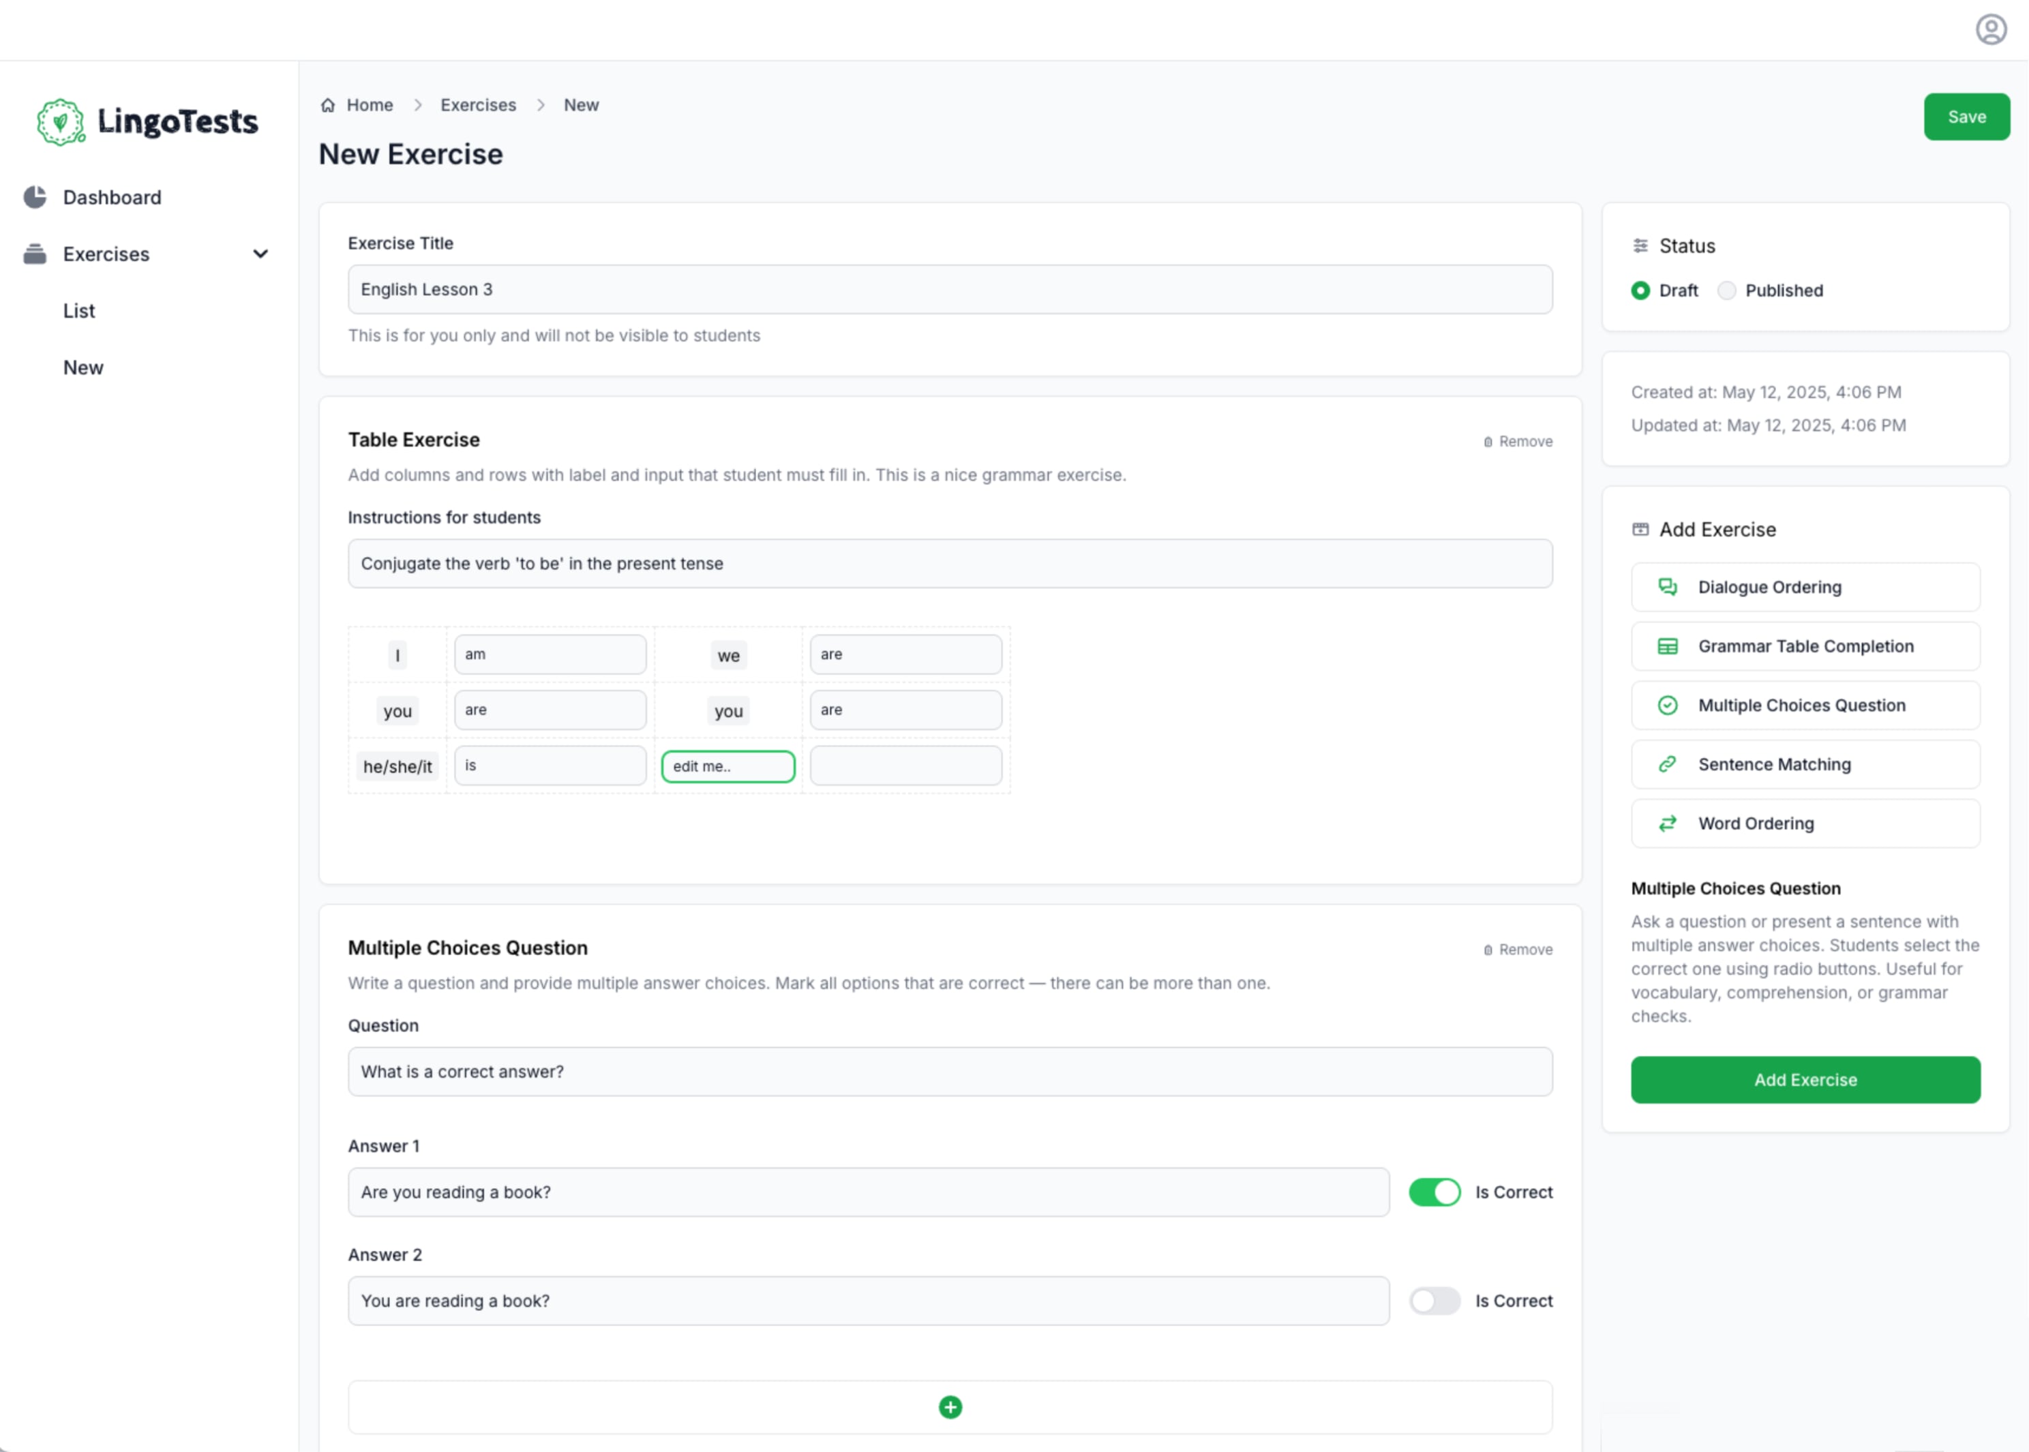Click the user profile avatar icon
This screenshot has width=2029, height=1452.
pyautogui.click(x=1991, y=29)
